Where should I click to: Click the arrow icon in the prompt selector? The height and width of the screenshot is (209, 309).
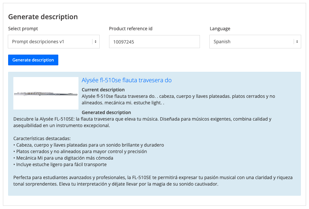[x=95, y=42]
